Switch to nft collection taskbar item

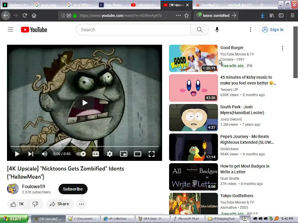(118, 219)
